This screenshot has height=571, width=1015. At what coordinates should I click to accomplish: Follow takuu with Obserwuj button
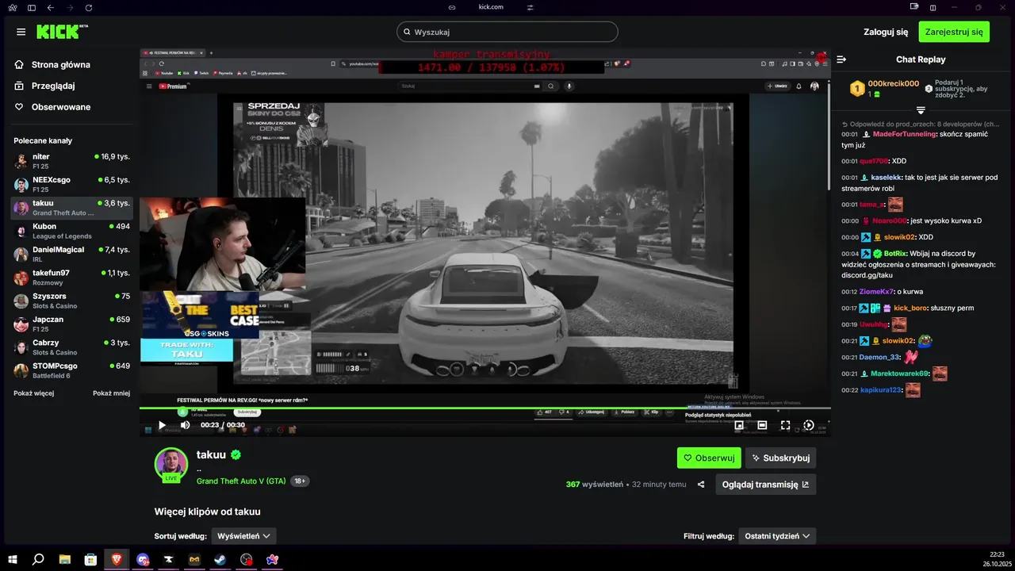coord(709,458)
